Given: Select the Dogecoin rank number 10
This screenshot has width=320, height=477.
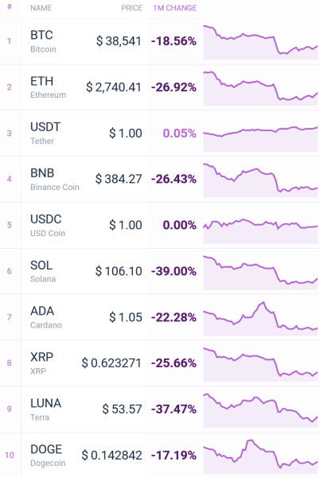Looking at the screenshot, I should tap(10, 455).
